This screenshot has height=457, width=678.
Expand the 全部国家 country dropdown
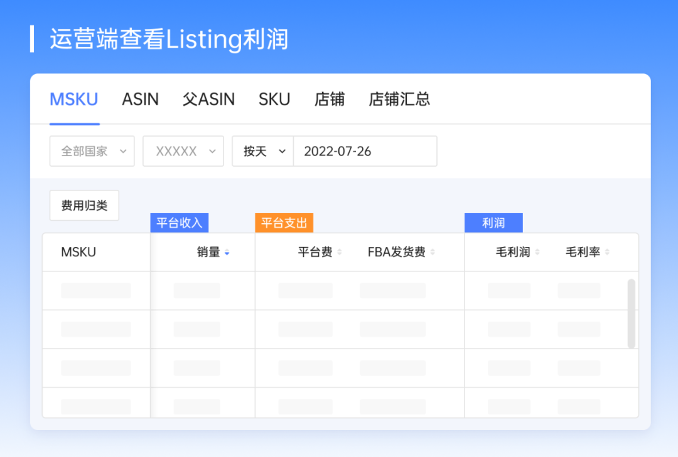[x=92, y=151]
